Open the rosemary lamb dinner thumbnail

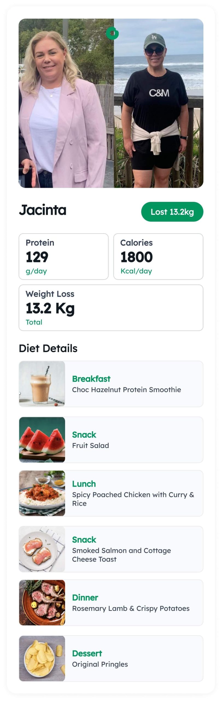(42, 602)
